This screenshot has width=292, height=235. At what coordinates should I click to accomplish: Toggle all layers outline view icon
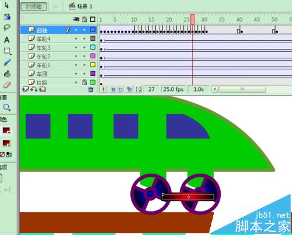(x=93, y=19)
